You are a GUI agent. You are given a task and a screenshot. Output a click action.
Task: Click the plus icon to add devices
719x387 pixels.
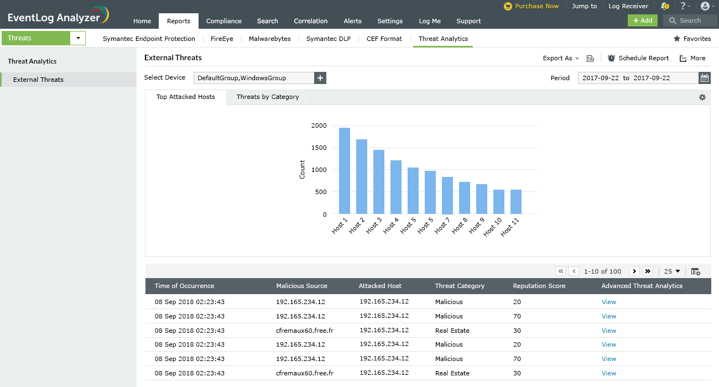click(320, 78)
